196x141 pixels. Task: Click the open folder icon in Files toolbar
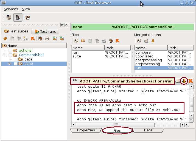pyautogui.click(x=83, y=41)
